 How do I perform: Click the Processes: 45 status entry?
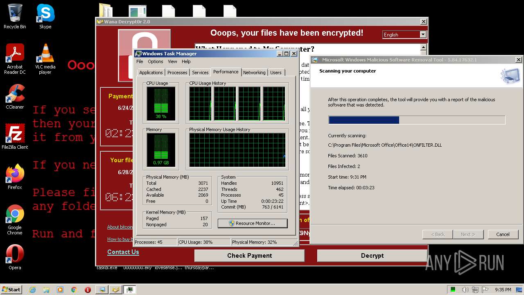[156, 242]
